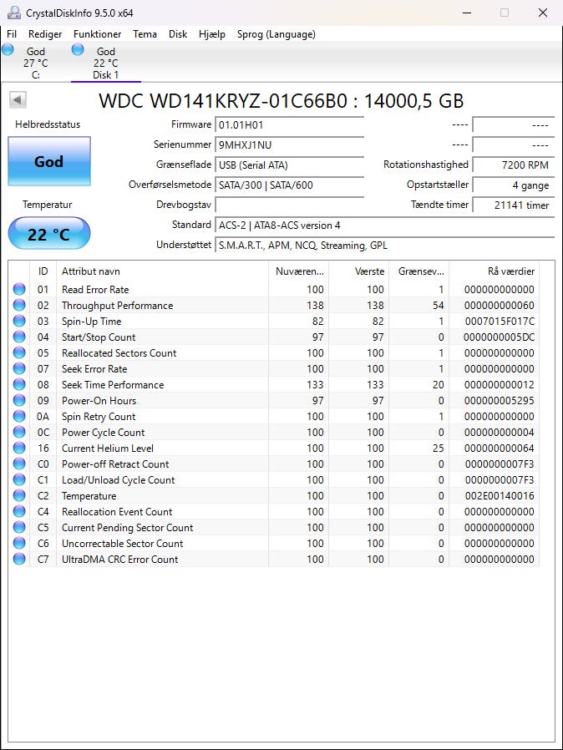Click raw value 000000000064 in Helium Level row
The height and width of the screenshot is (750, 563).
(x=500, y=448)
